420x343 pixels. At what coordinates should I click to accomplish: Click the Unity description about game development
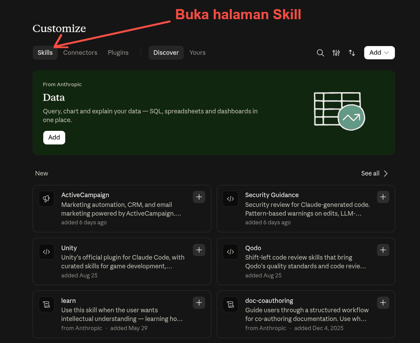[x=123, y=262]
